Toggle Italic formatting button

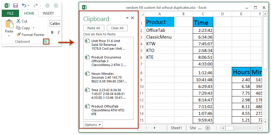pyautogui.click(x=59, y=32)
